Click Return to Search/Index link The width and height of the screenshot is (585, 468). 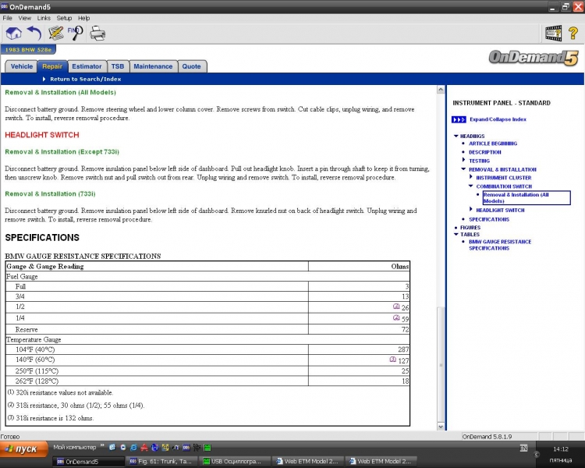85,79
